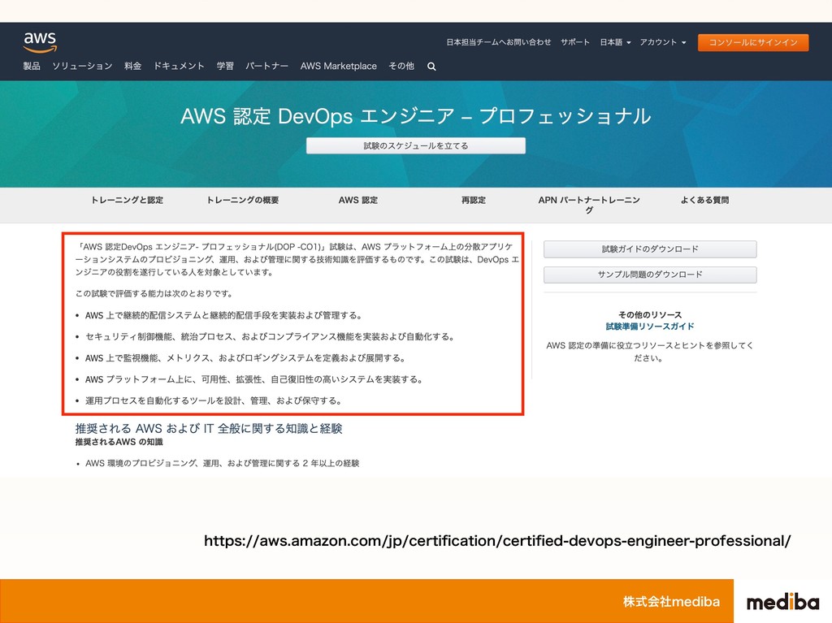Click the page title heading text
Screen dimensions: 832x623
pyautogui.click(x=415, y=115)
